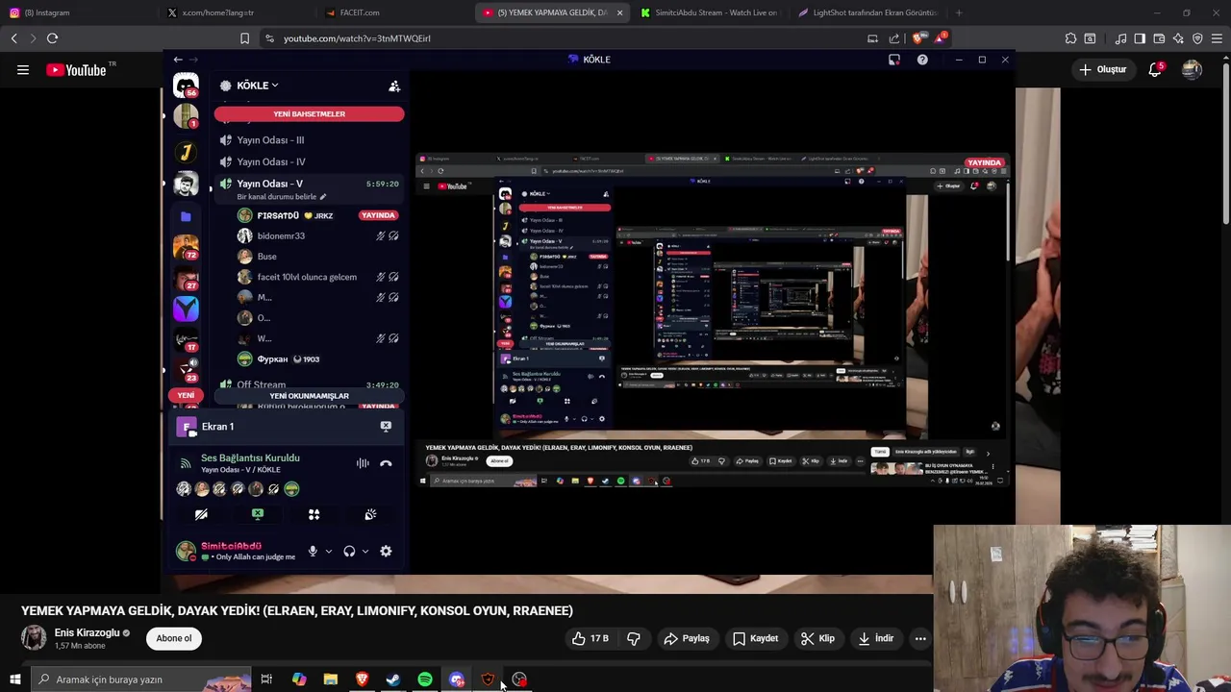
Task: Open a new browser tab
Action: [959, 12]
